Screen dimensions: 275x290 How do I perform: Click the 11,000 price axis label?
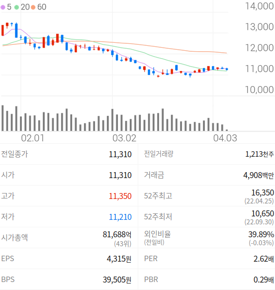[259, 69]
